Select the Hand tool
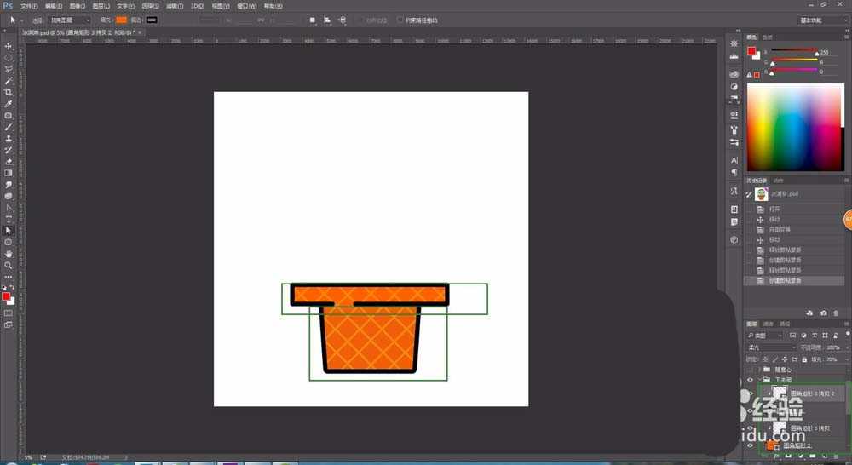852x465 pixels. (x=9, y=254)
